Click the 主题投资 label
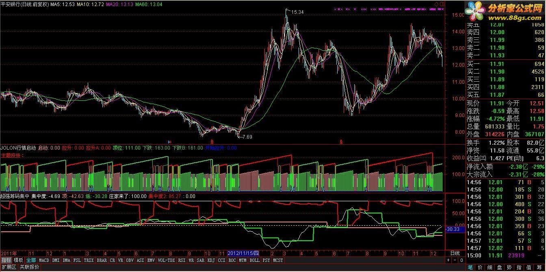Screen dimensions: 546x272 click(x=13, y=155)
